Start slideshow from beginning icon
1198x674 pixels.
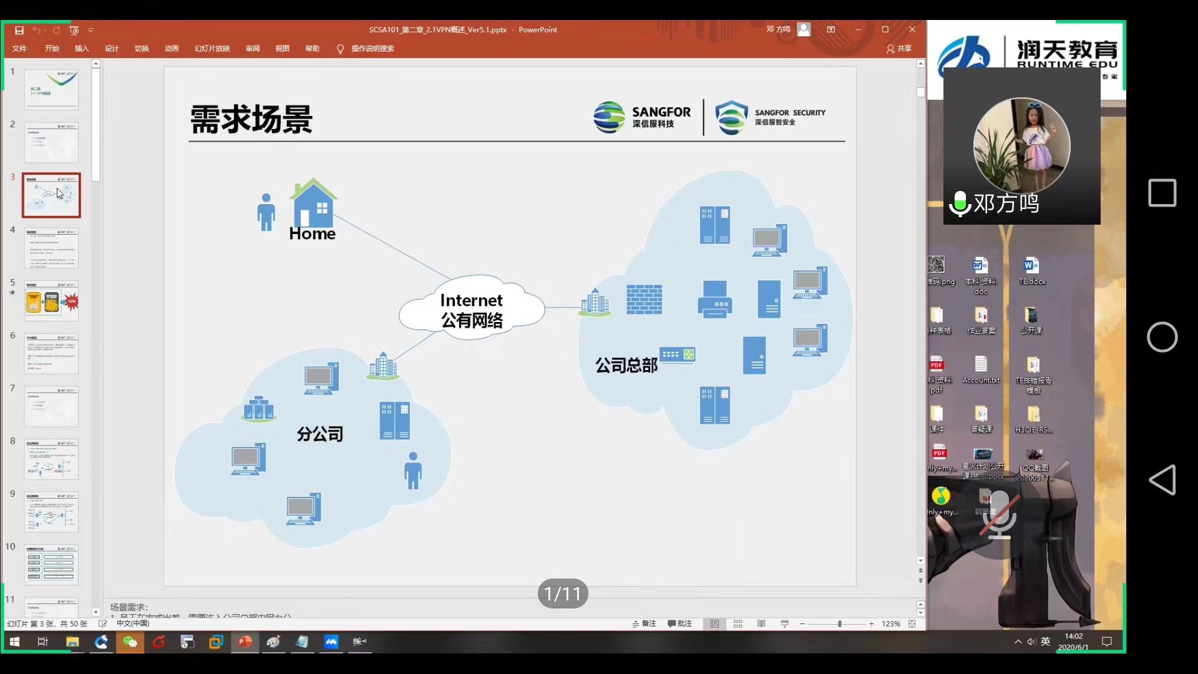click(74, 30)
